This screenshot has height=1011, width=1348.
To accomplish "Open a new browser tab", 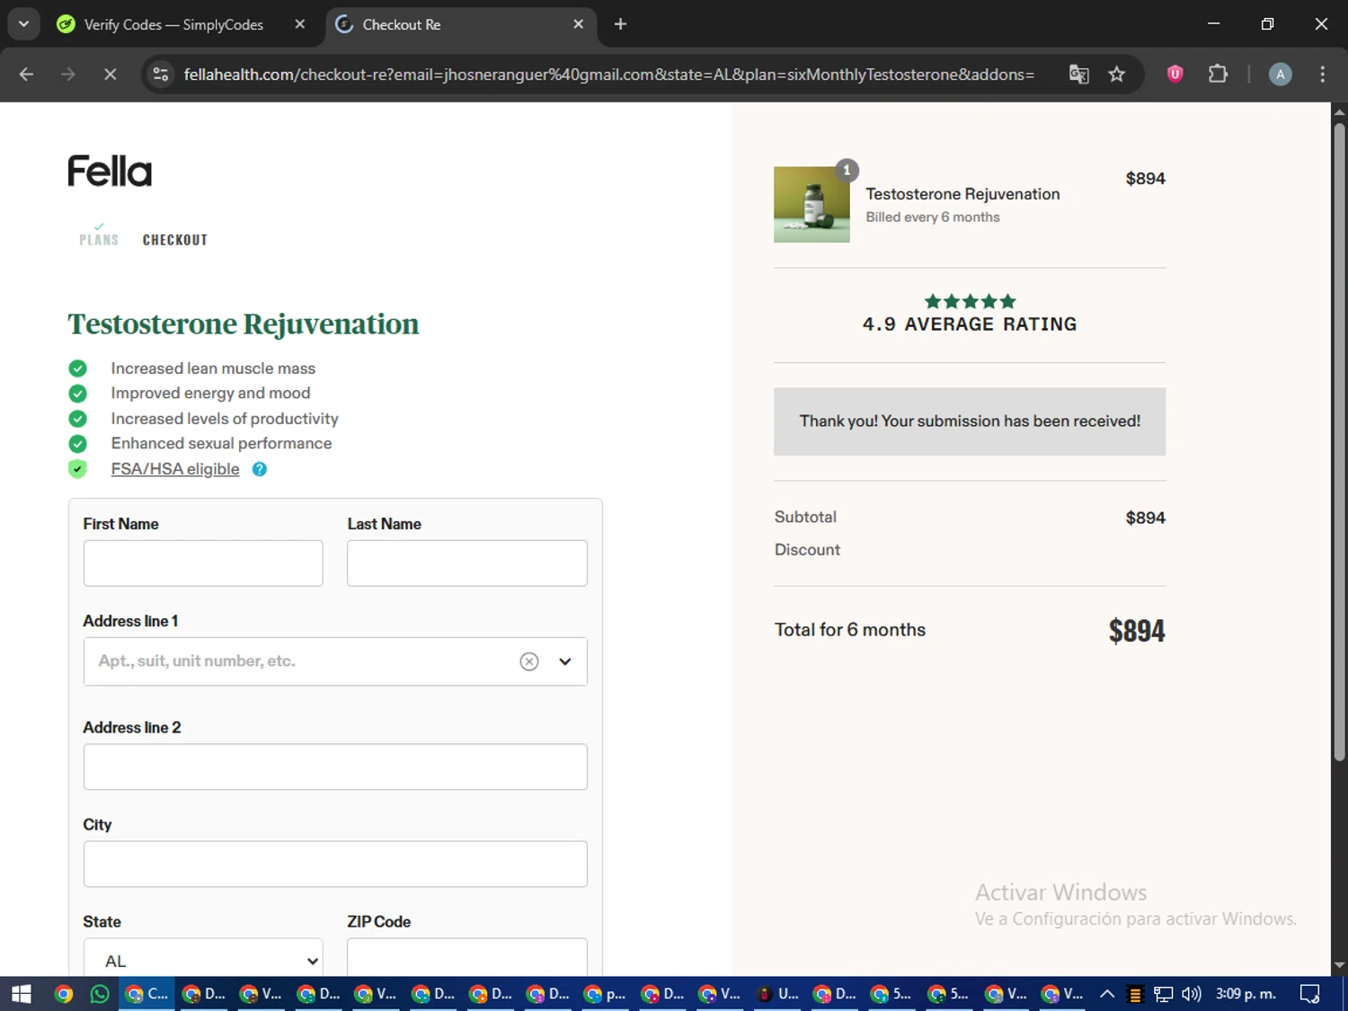I will [x=620, y=24].
